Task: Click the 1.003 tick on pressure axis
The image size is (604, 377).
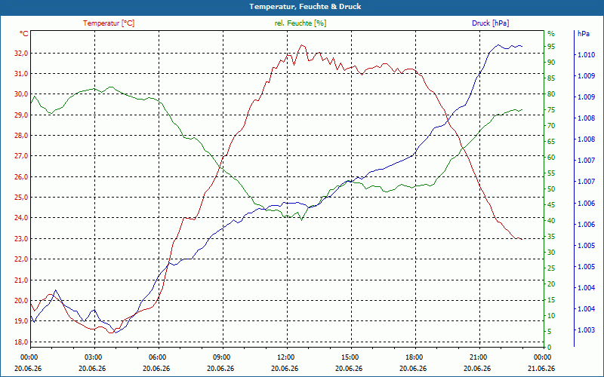Action: (x=586, y=330)
